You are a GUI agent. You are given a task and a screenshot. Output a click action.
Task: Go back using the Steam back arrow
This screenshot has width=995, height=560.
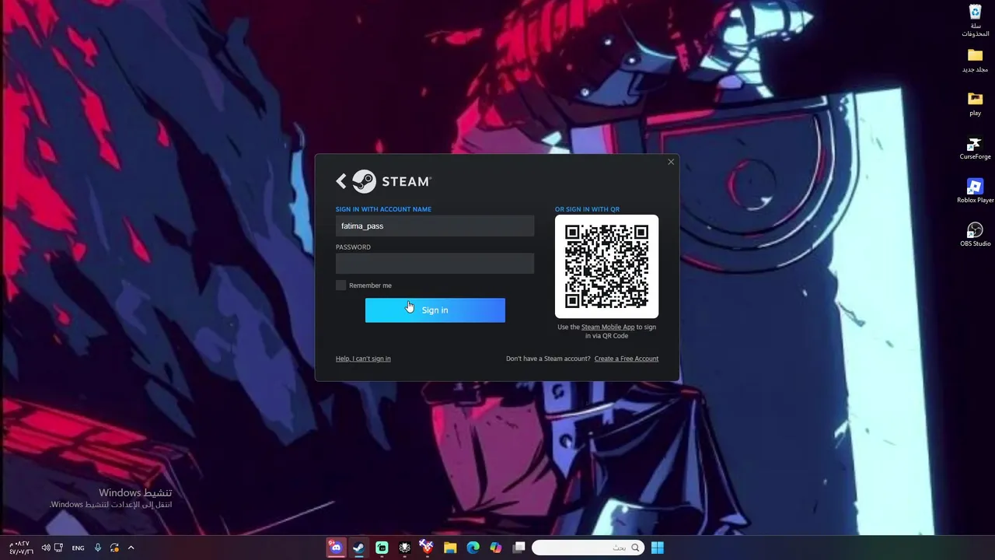340,181
